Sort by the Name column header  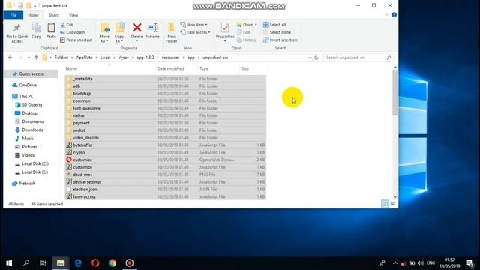71,68
